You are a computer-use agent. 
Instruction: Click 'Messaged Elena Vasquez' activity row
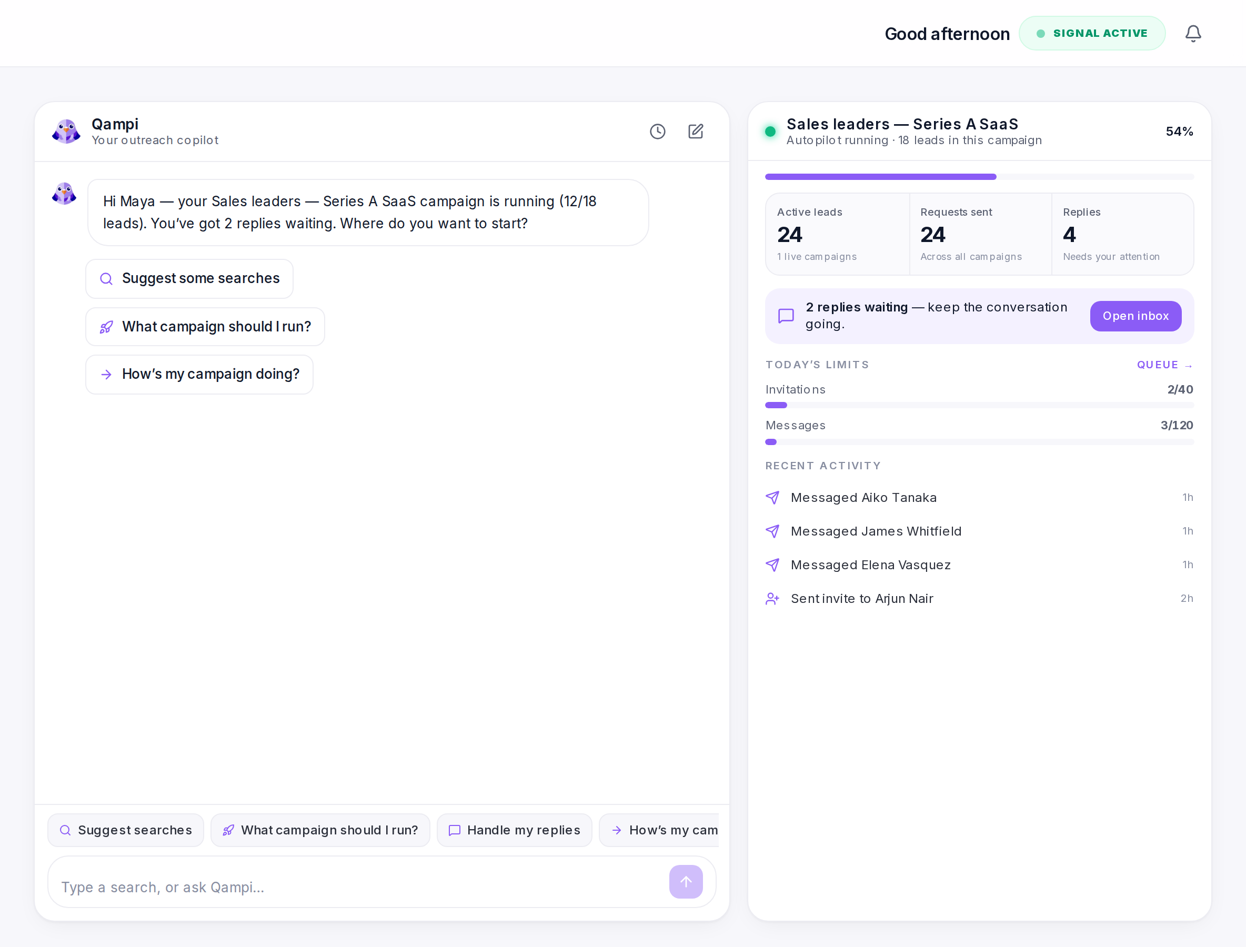point(979,565)
